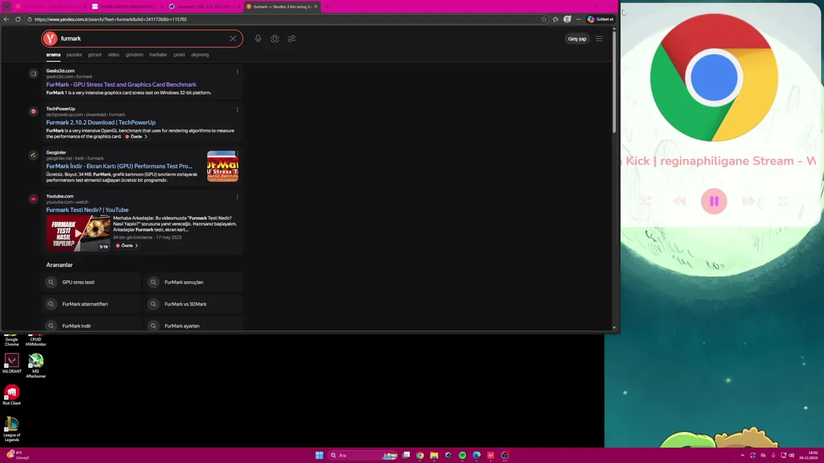Skip to previous track in music widget
This screenshot has height=463, width=824.
pos(680,201)
